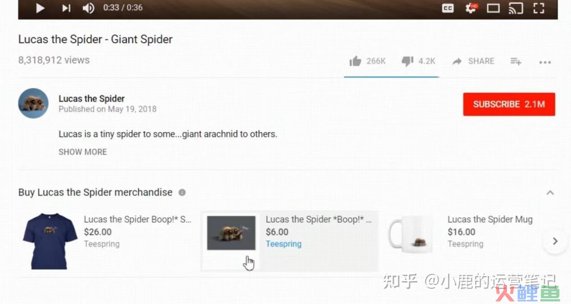The image size is (571, 304).
Task: Mute the video volume
Action: pos(89,8)
